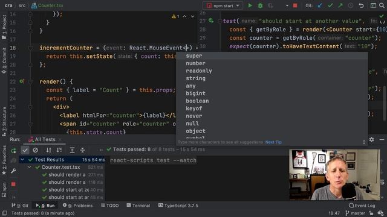
Task: Open Search Everywhere magnifier
Action: 382,5
